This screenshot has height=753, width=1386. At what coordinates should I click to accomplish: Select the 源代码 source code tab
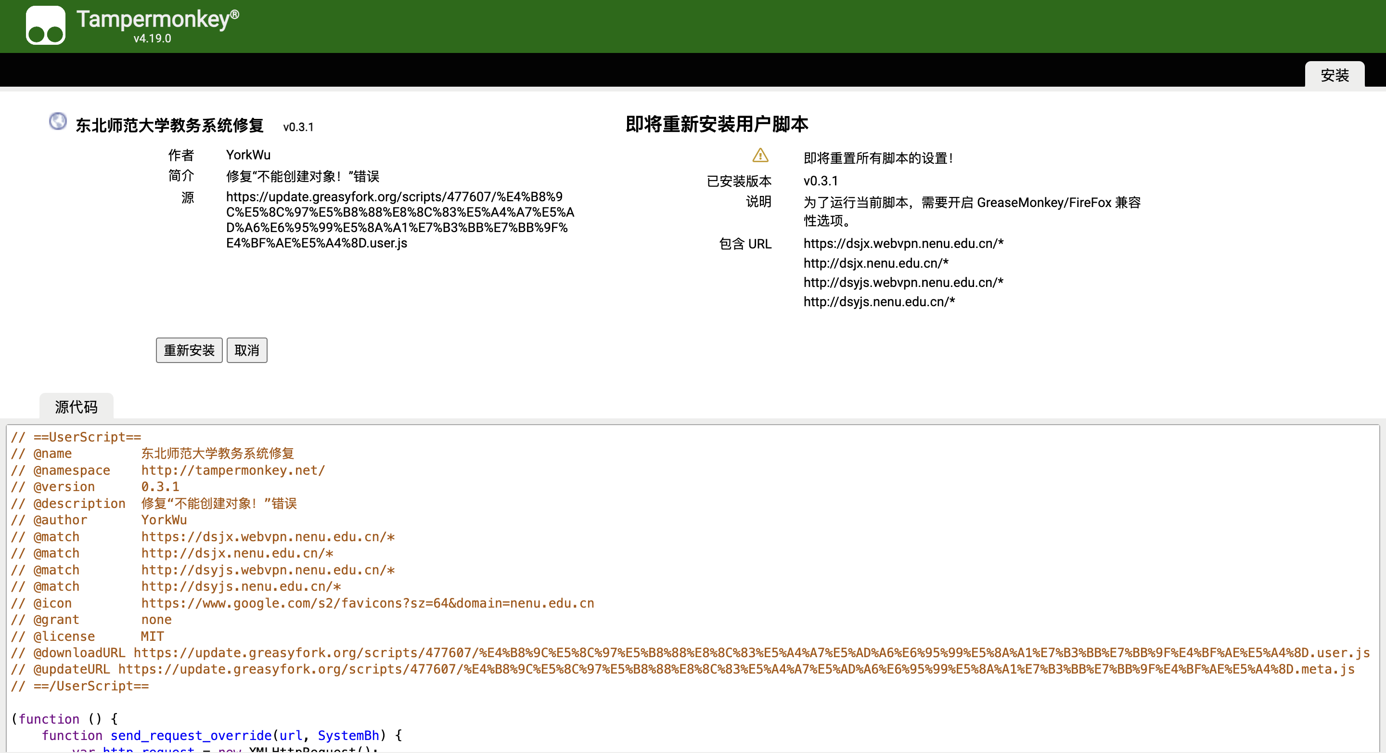pos(77,406)
